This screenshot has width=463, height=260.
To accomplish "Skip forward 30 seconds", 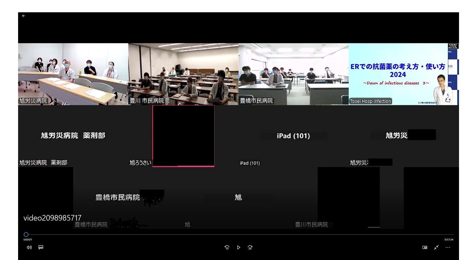I will [250, 247].
